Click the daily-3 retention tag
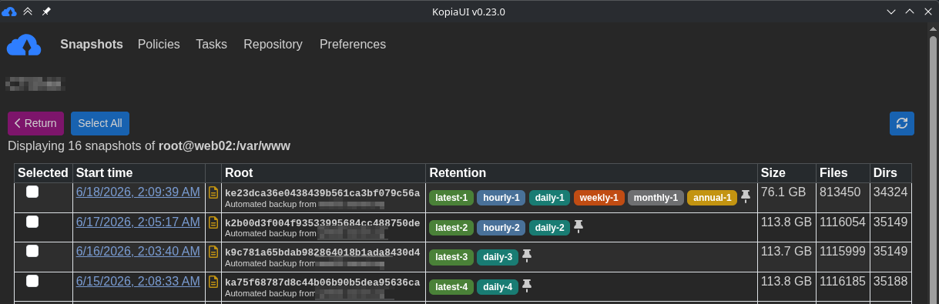 pos(498,257)
